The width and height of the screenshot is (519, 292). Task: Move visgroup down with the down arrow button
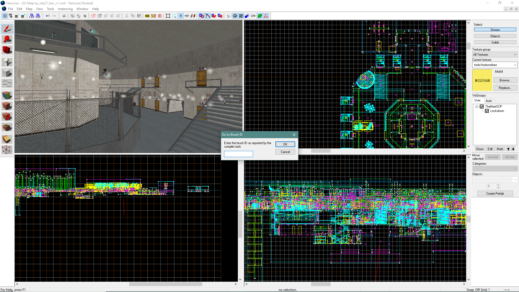pyautogui.click(x=513, y=149)
